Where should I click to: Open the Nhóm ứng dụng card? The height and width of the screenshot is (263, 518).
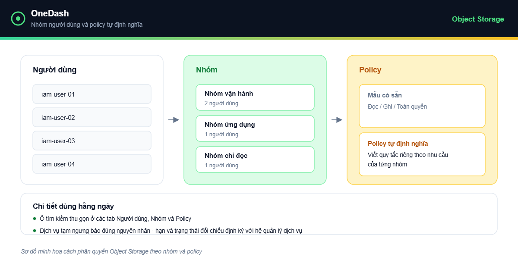coord(255,128)
